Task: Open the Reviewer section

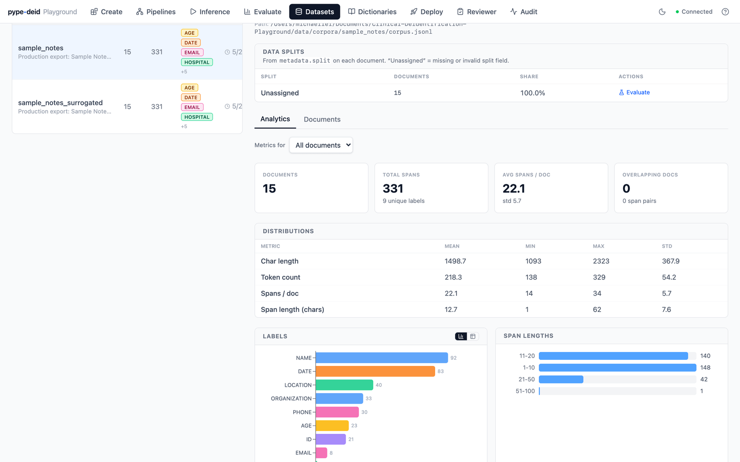Action: (476, 12)
